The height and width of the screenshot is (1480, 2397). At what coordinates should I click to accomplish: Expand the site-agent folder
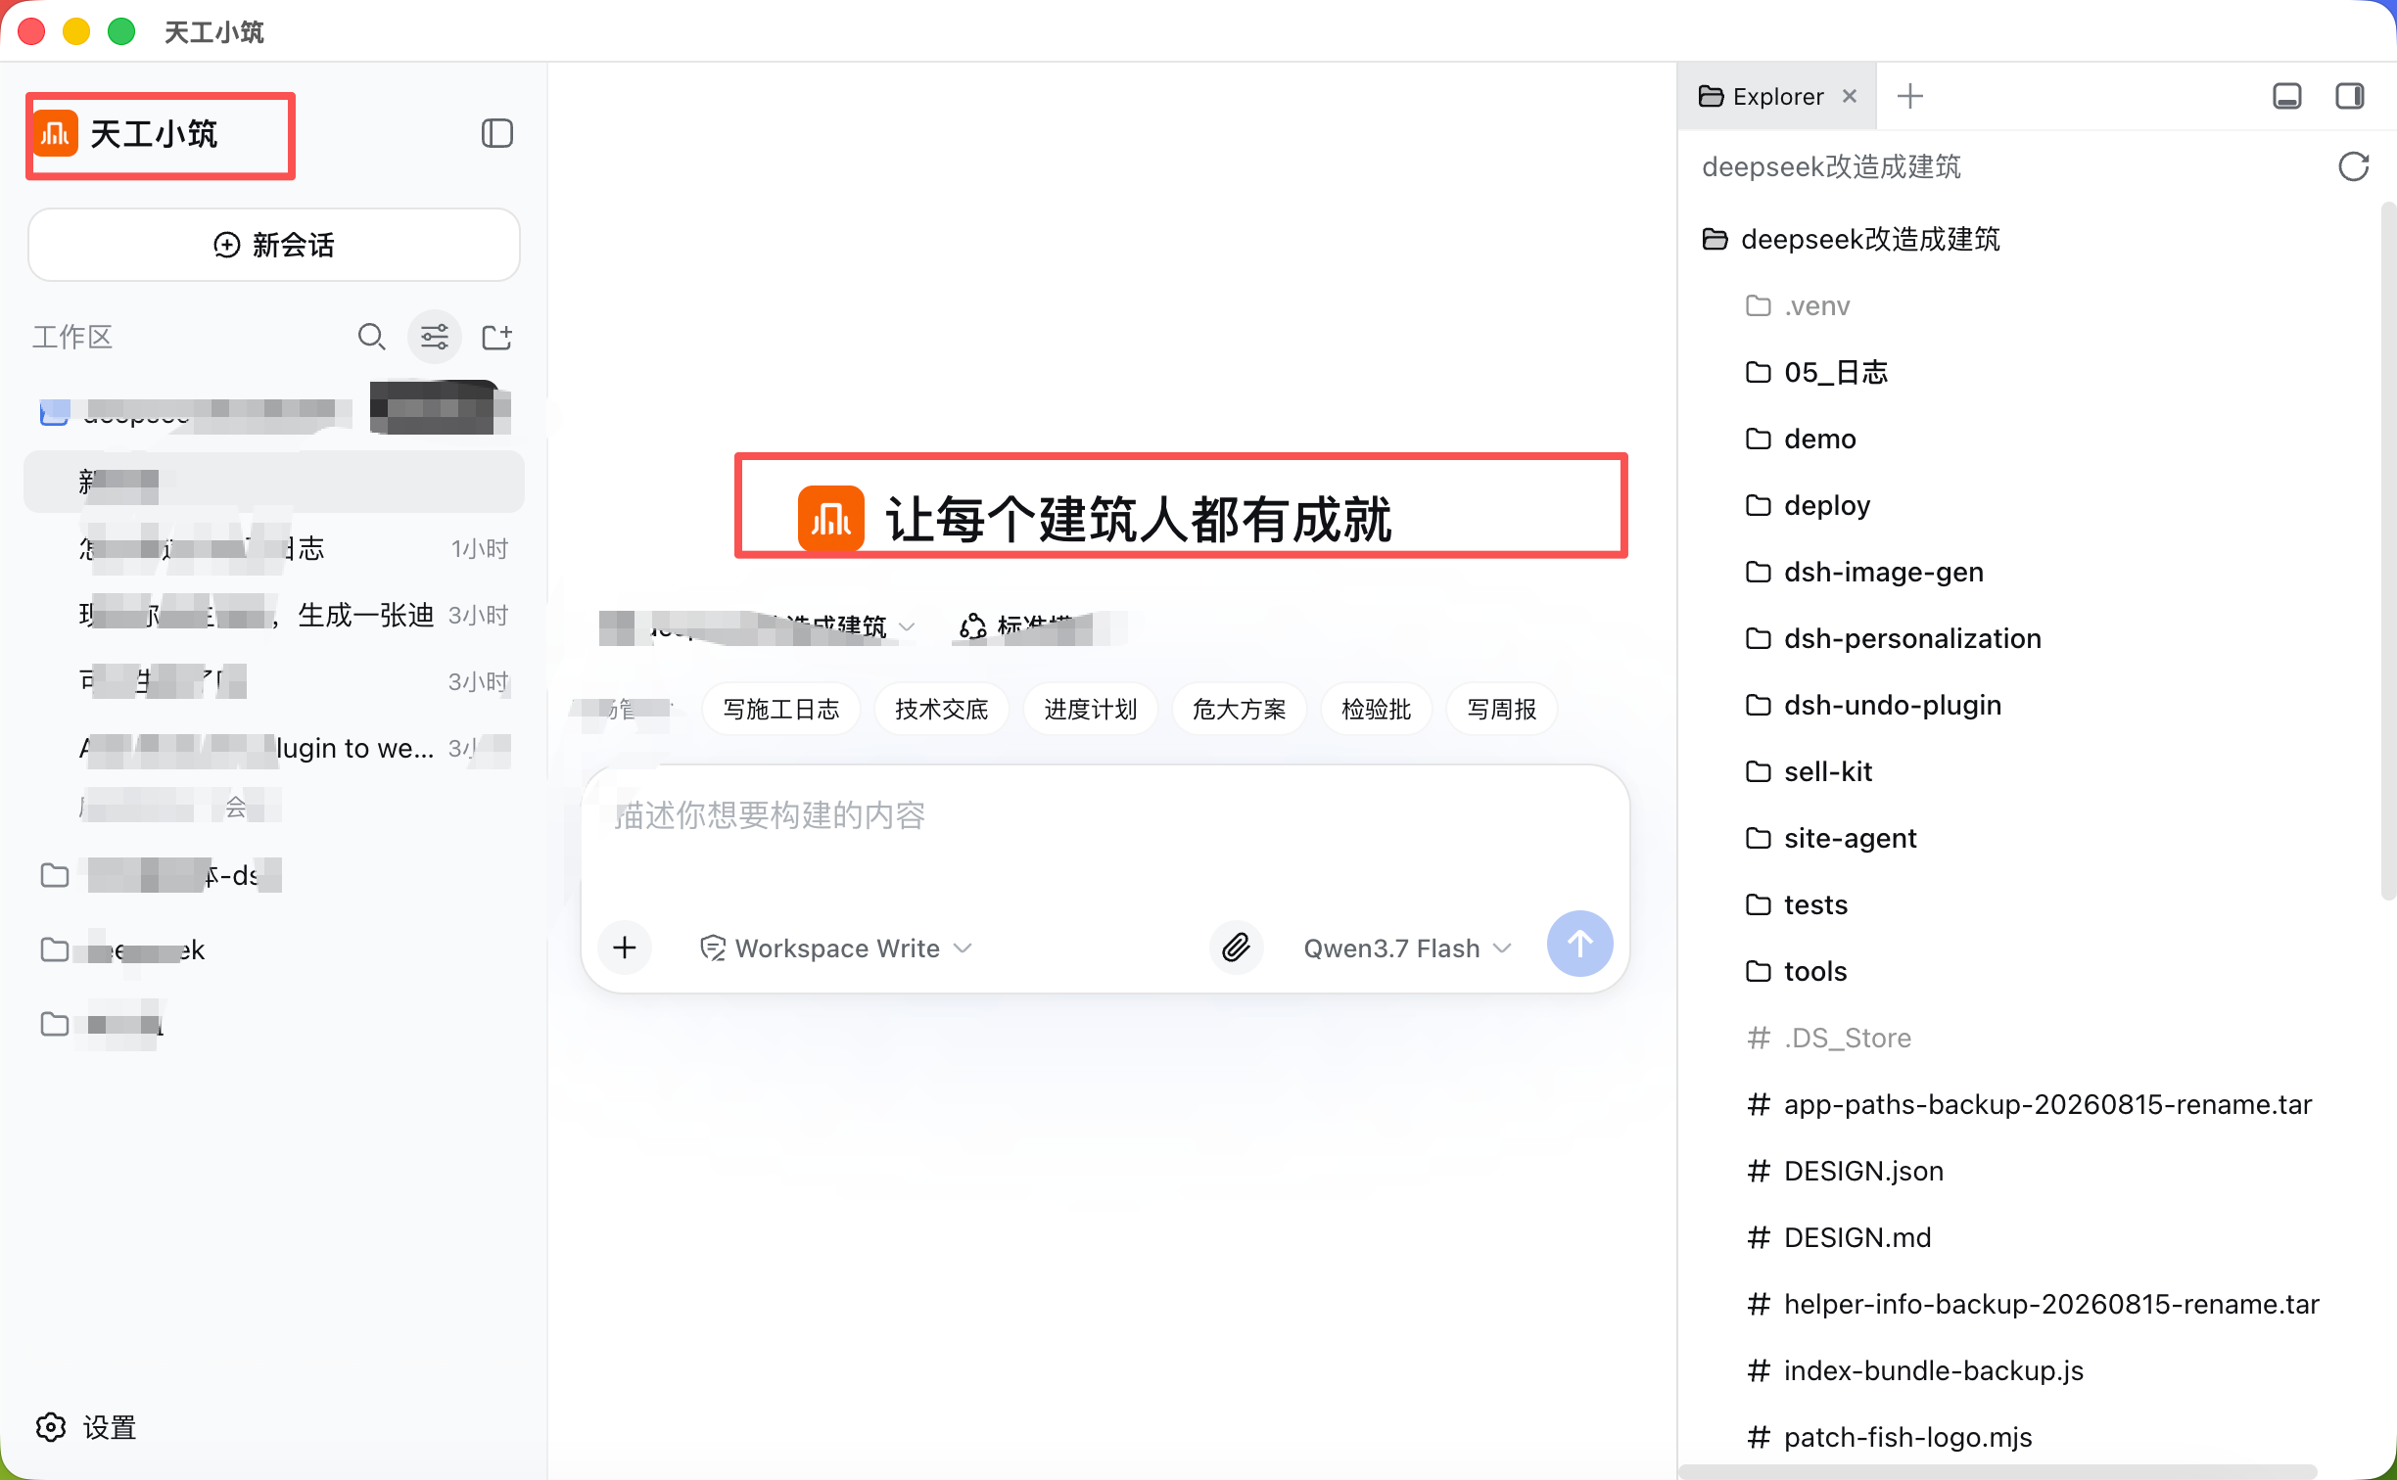pyautogui.click(x=1831, y=838)
